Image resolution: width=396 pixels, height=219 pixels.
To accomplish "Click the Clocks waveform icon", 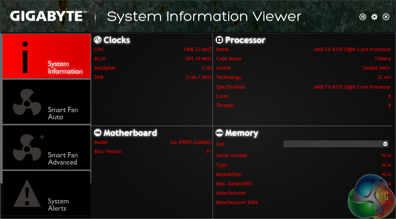I will coord(98,39).
